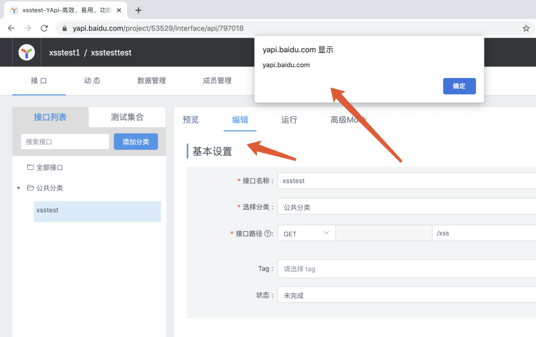
Task: Collapse the 公共分类 tree arrow
Action: pos(19,188)
